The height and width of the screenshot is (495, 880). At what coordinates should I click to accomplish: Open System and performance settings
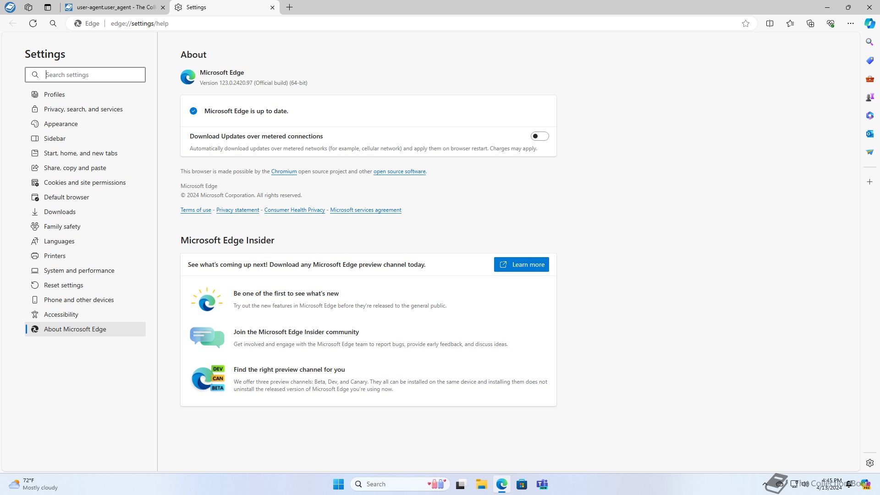(x=85, y=270)
